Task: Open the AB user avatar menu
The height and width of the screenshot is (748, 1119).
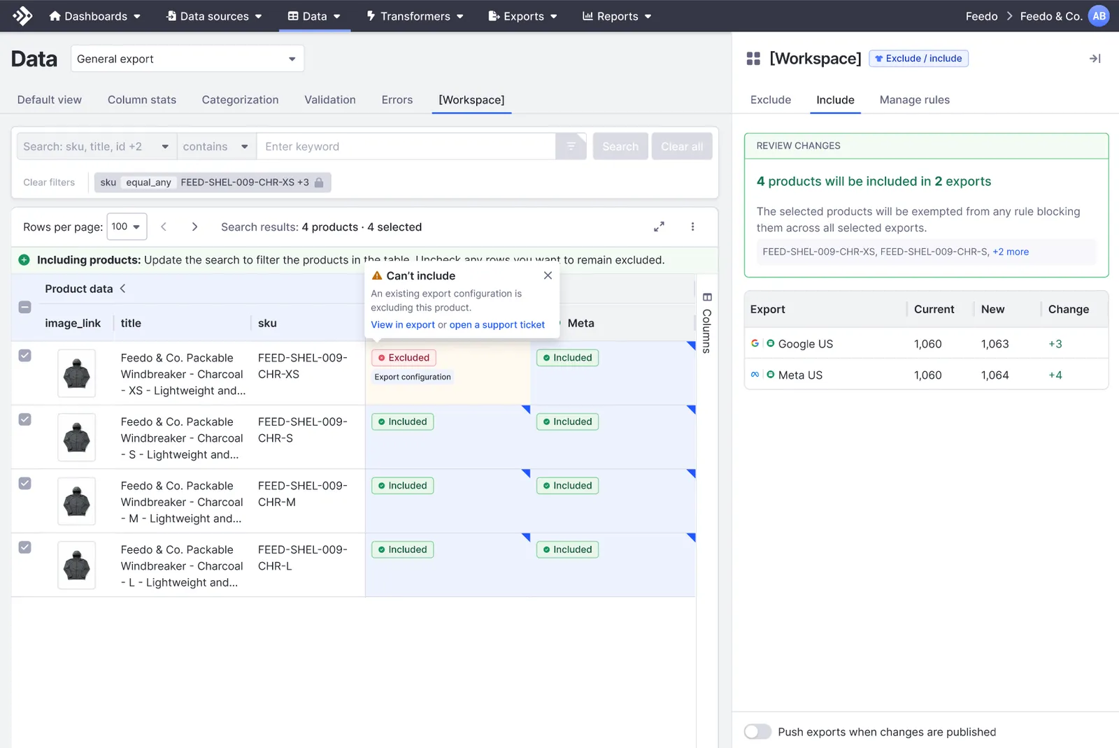Action: pos(1099,16)
